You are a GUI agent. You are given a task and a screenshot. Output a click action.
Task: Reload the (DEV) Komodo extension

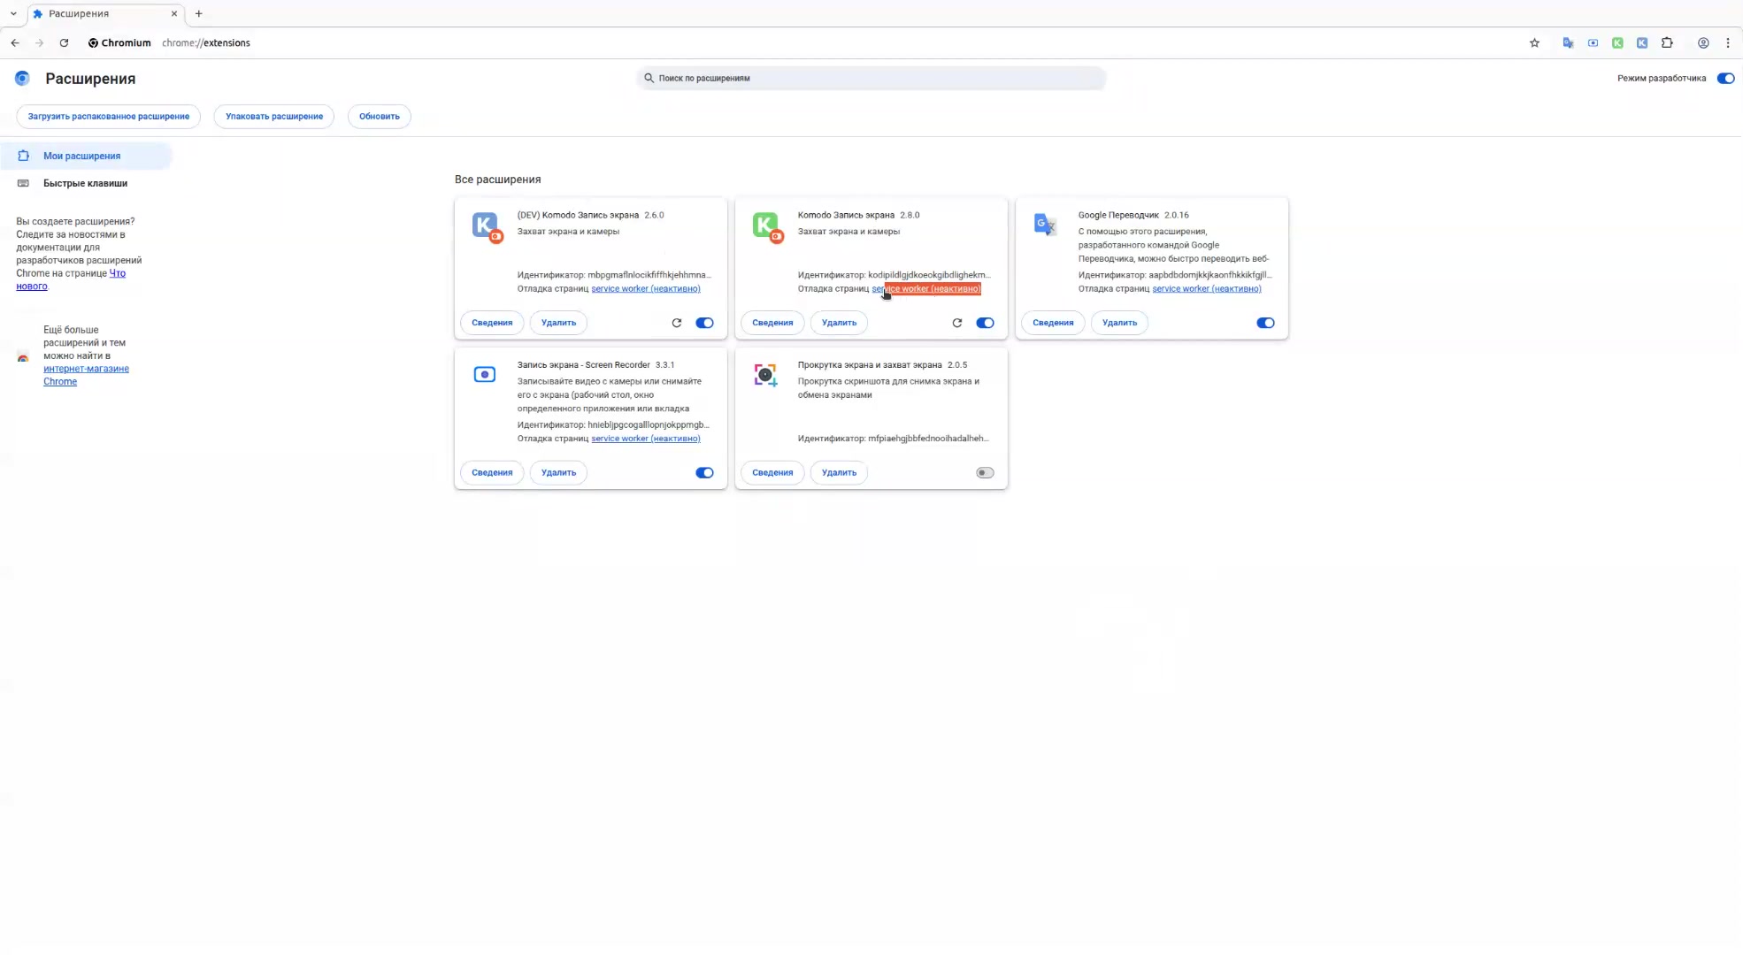(677, 323)
